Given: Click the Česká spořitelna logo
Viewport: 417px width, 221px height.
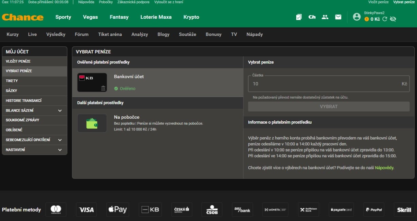Looking at the screenshot, I should (181, 209).
